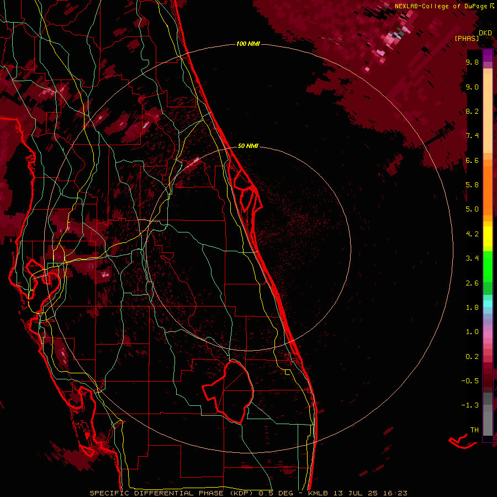Screen dimensions: 497x497
Task: Click the "13 JUL 25" date in caption
Action: [x=355, y=493]
